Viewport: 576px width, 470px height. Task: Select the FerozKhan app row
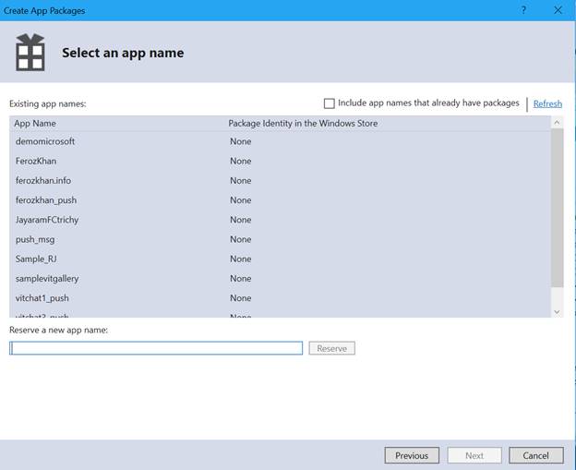click(36, 161)
